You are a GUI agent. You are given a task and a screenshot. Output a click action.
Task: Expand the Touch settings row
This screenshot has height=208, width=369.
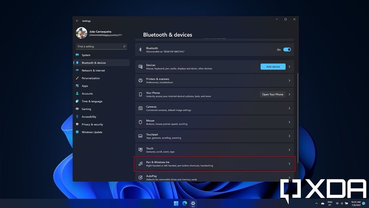click(x=214, y=149)
